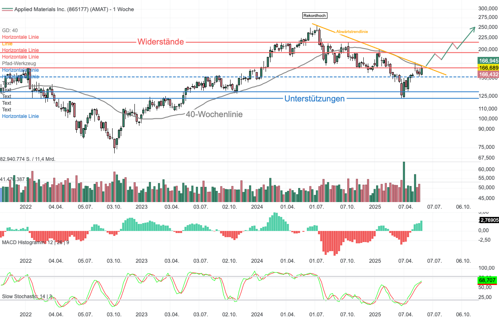
Task: Click the gray 40-Wochenlinie label
Action: tap(214, 114)
